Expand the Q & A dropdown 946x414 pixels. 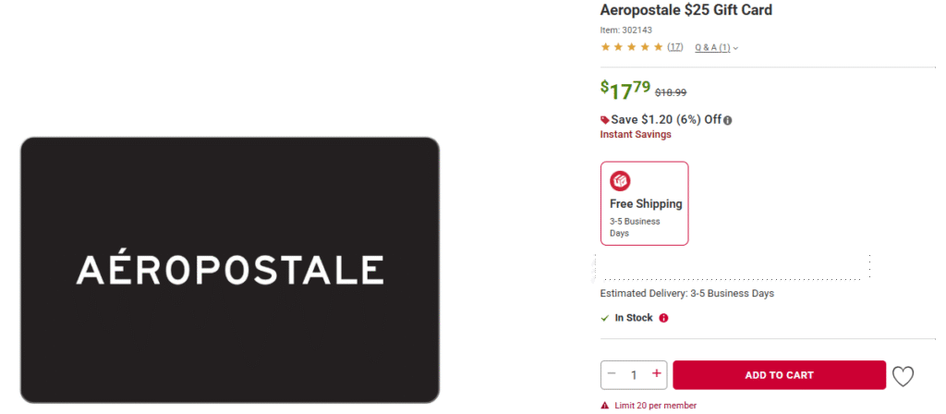[x=716, y=47]
